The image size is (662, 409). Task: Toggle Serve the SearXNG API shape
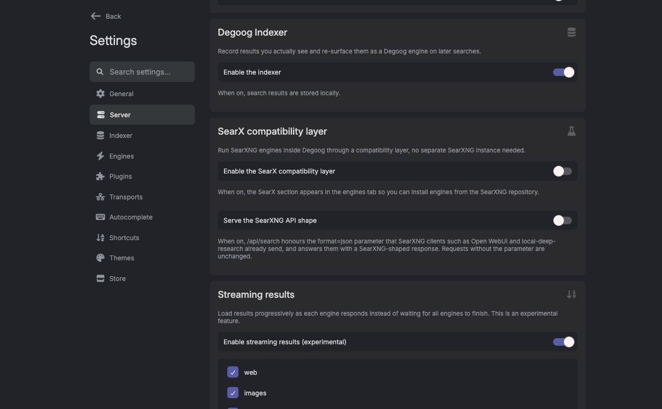tap(562, 220)
